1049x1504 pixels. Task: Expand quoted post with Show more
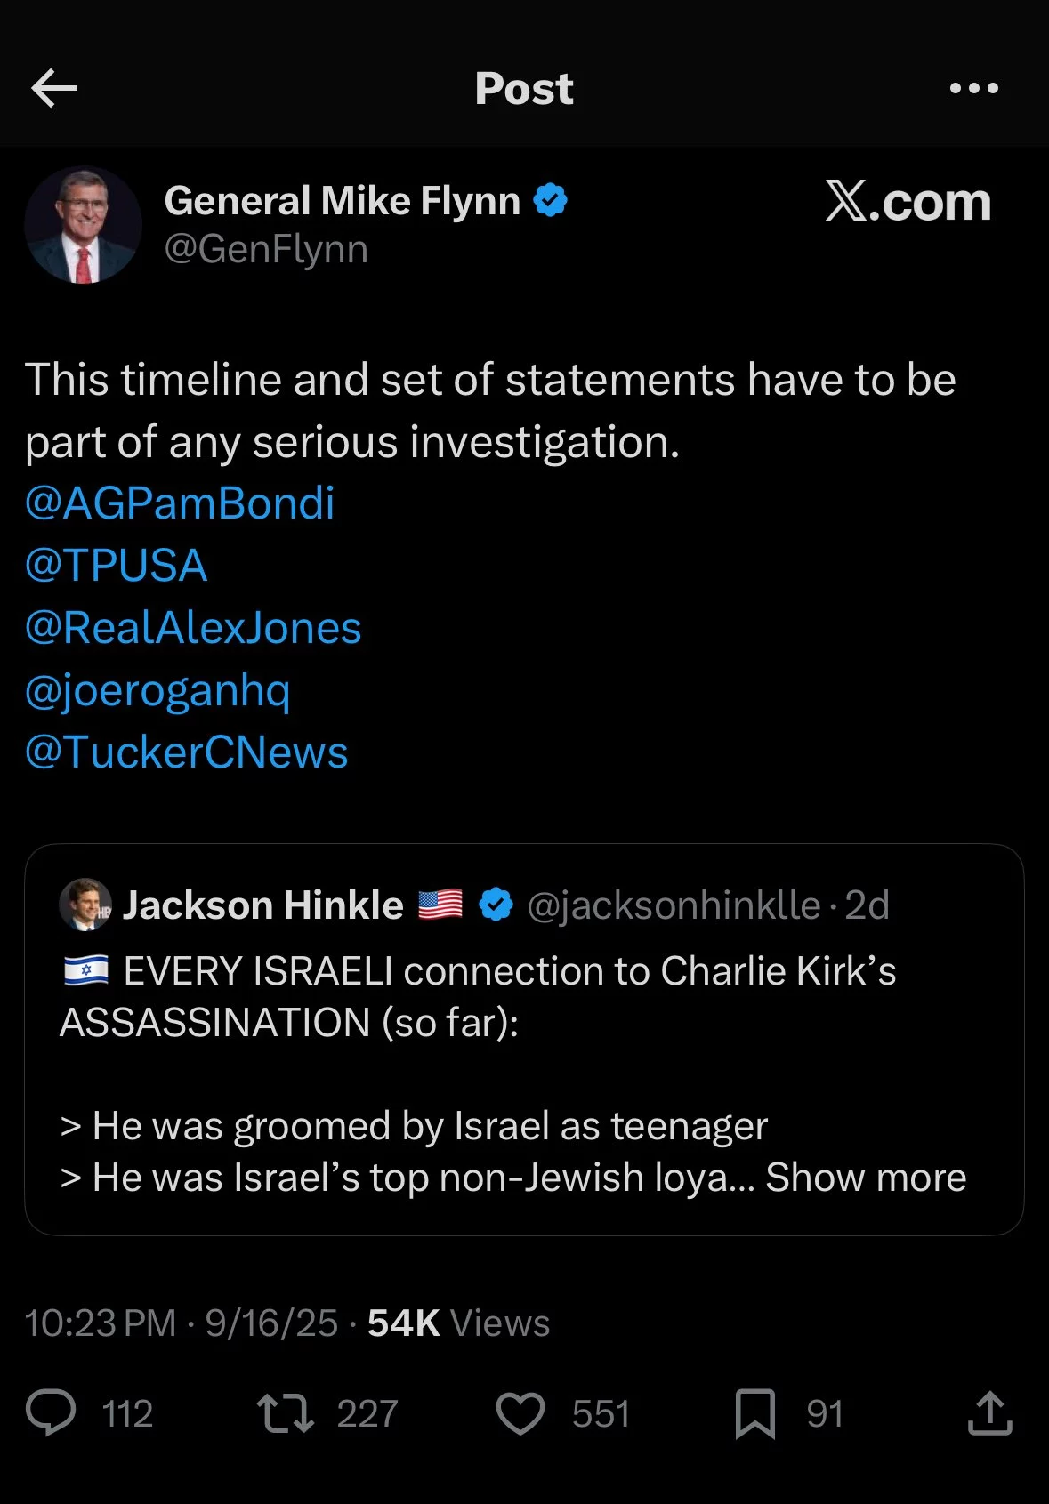click(x=866, y=1177)
